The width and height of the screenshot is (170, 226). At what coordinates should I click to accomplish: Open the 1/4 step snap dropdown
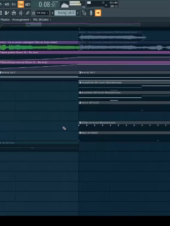click(42, 13)
